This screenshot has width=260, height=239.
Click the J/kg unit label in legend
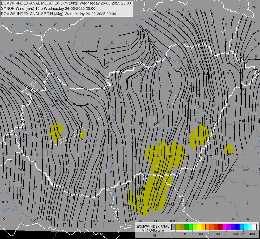(153, 235)
